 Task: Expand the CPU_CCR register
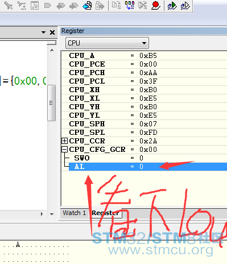click(x=64, y=141)
